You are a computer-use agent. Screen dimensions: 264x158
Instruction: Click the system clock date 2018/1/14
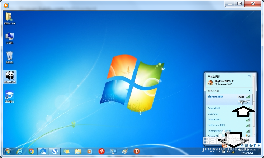(247, 153)
